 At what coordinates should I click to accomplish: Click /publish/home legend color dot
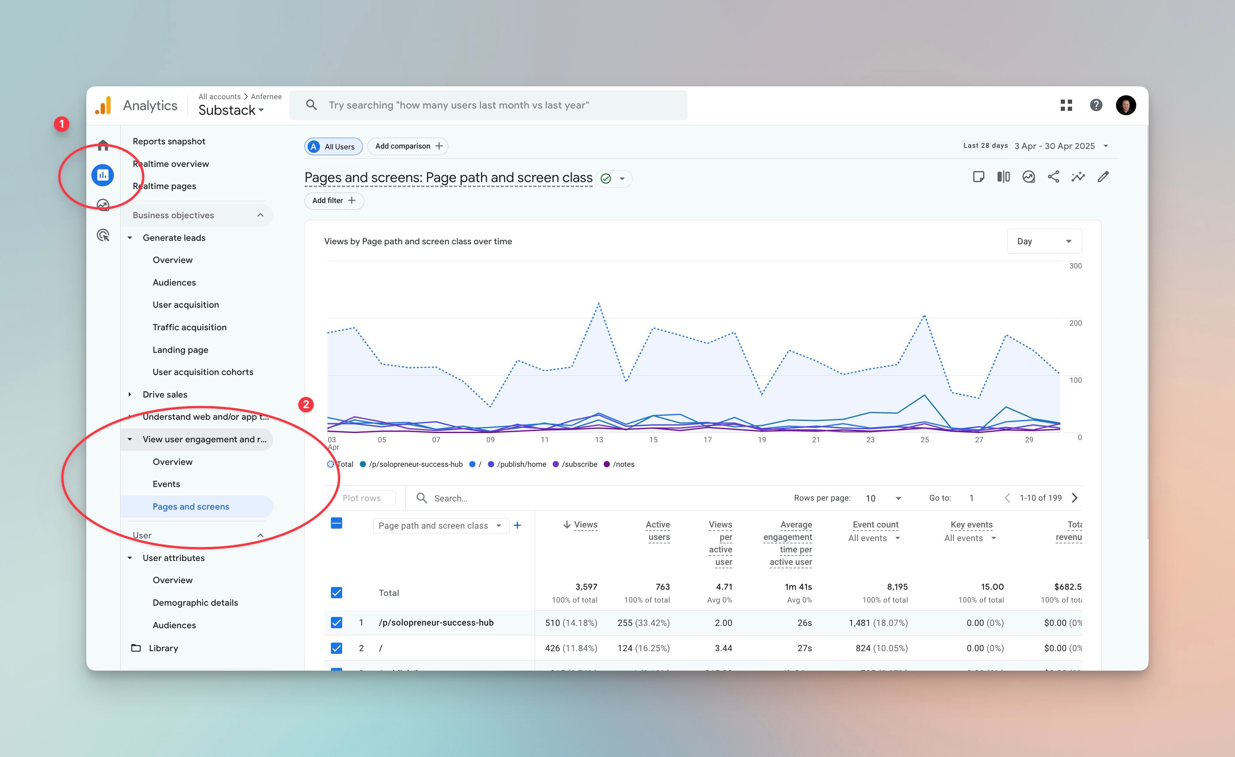coord(491,464)
